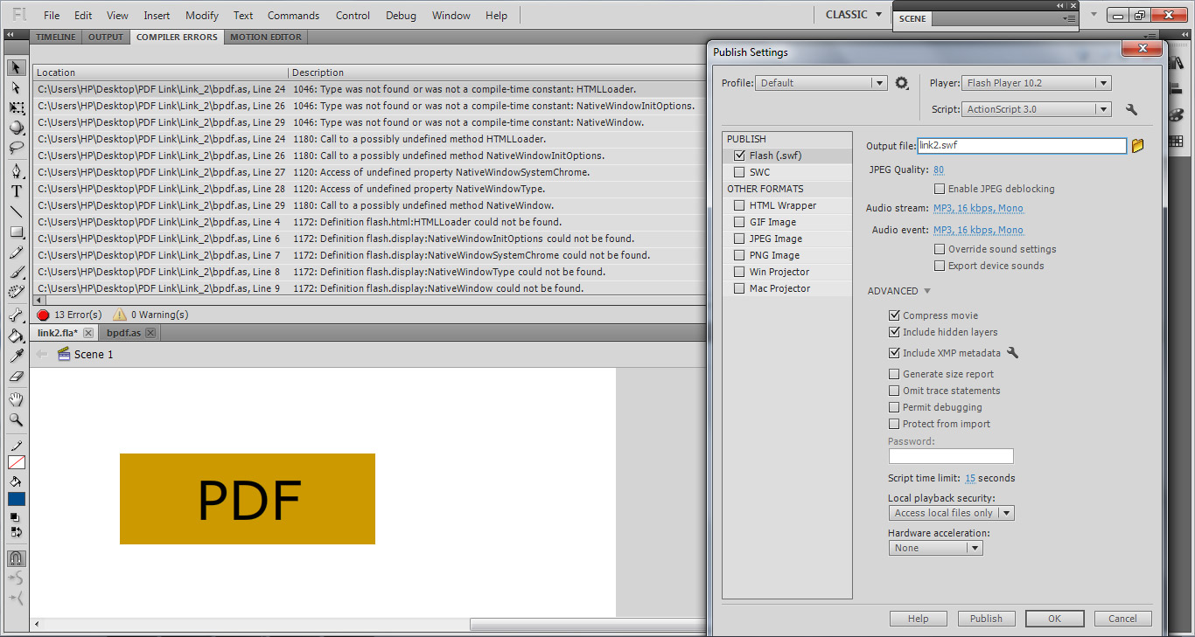The height and width of the screenshot is (637, 1195).
Task: Open Hardware acceleration dropdown
Action: [935, 548]
